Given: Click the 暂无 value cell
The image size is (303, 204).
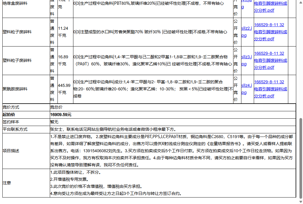Looking at the screenshot, I should tap(173, 122).
